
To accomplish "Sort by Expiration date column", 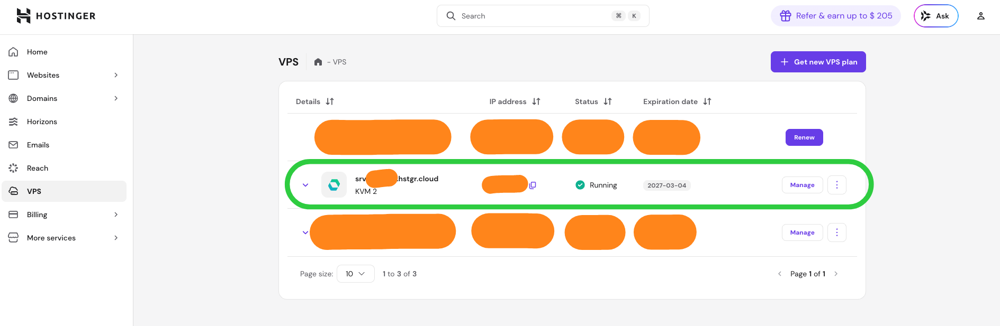I will [677, 101].
